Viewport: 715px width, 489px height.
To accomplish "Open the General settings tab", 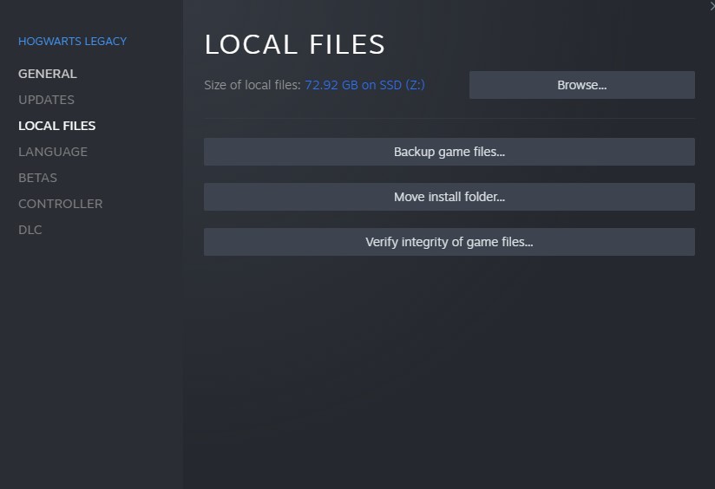I will [48, 74].
